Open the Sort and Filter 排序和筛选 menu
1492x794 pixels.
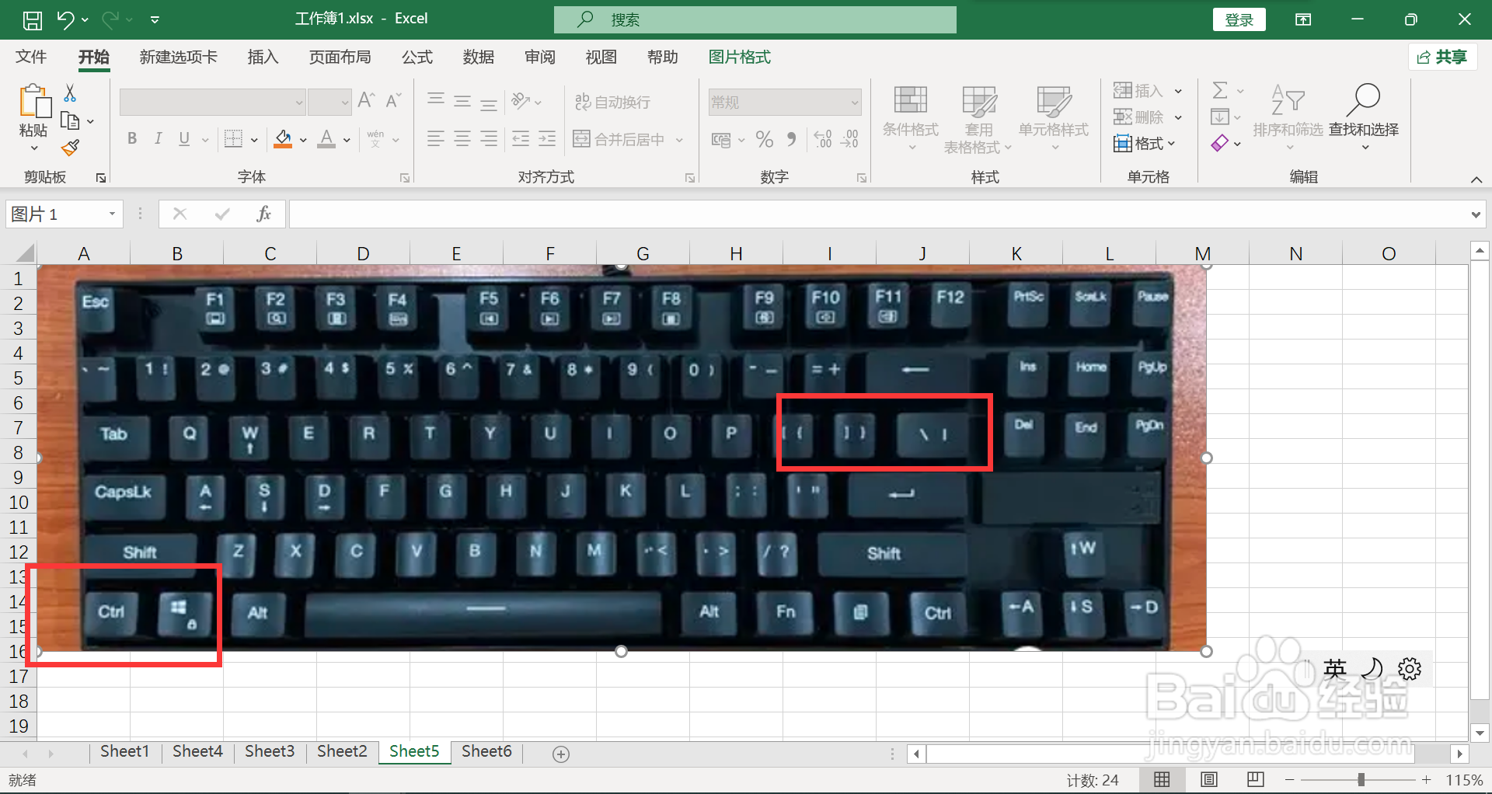point(1288,118)
